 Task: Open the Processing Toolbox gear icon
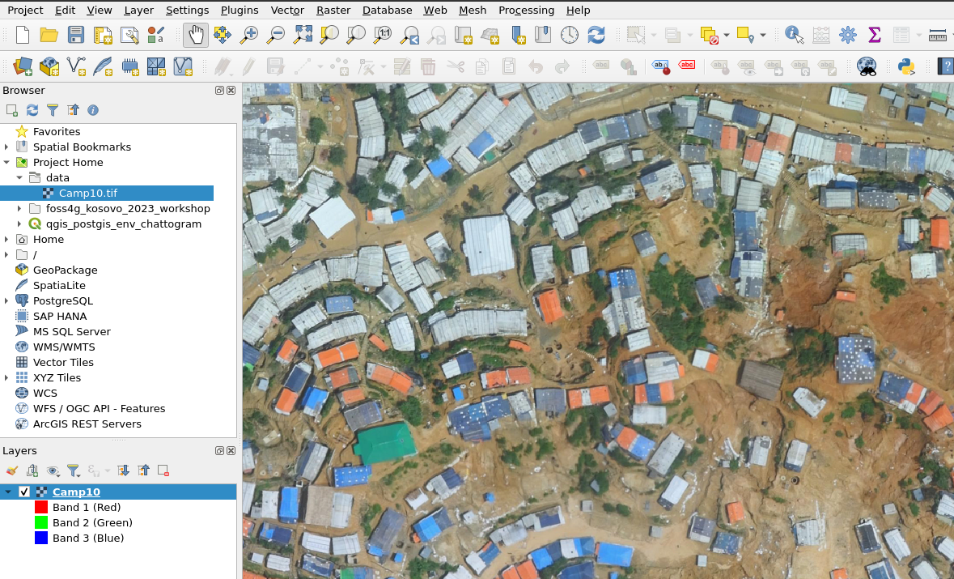[x=847, y=35]
